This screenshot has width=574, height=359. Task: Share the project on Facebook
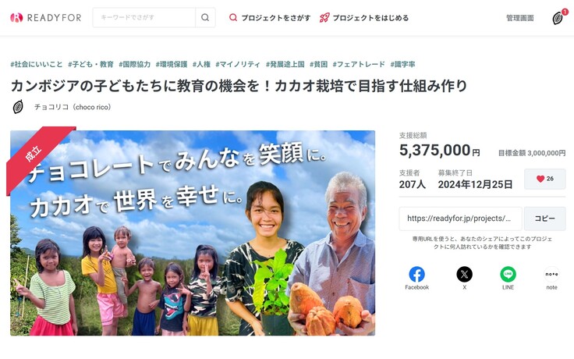pos(416,278)
